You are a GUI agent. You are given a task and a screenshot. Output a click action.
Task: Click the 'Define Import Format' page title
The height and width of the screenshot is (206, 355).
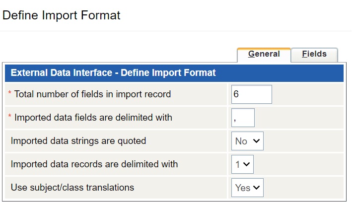coord(62,15)
